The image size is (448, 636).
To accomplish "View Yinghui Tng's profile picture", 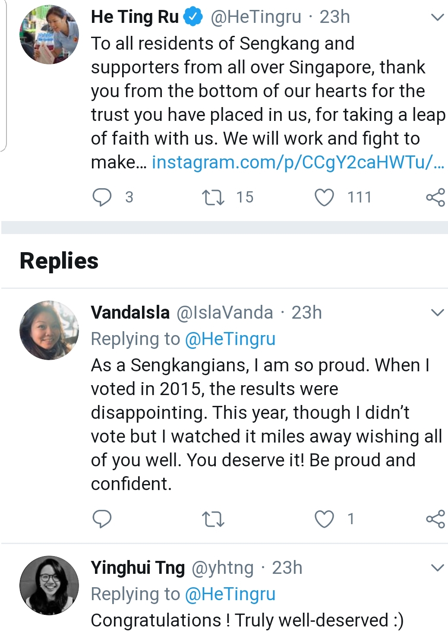I will [x=49, y=585].
